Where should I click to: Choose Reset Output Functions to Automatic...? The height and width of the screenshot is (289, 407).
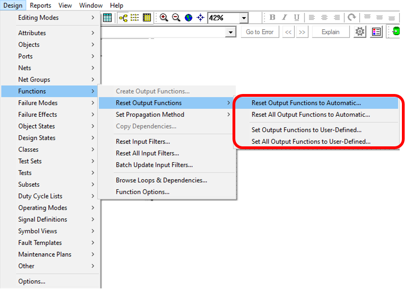317,103
